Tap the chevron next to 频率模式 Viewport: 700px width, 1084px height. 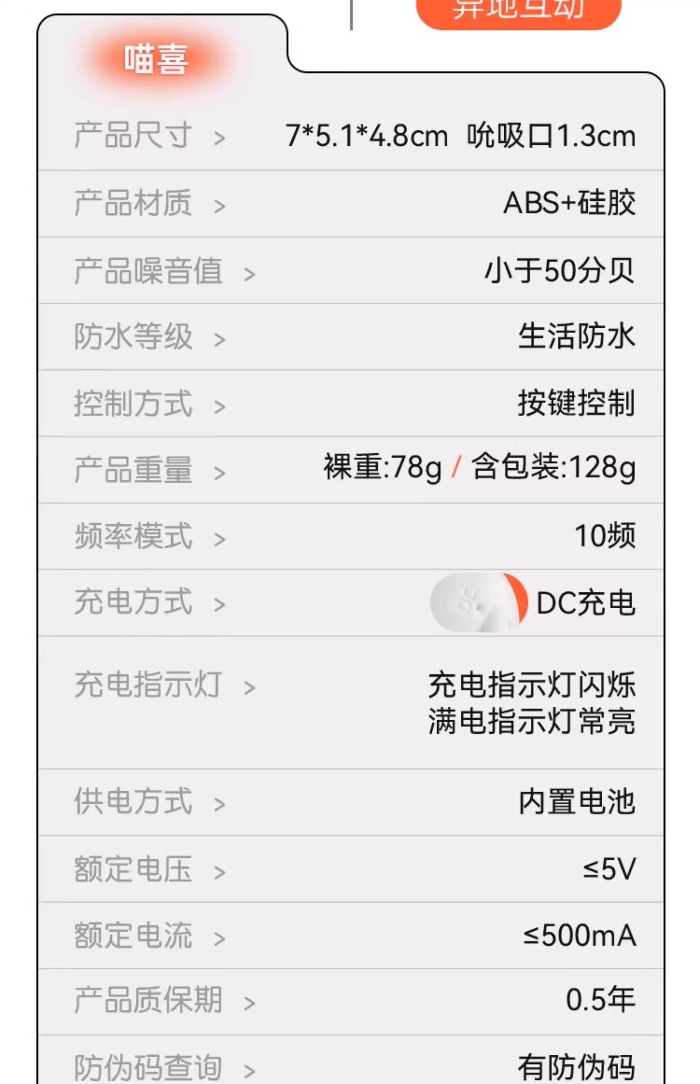tap(220, 539)
